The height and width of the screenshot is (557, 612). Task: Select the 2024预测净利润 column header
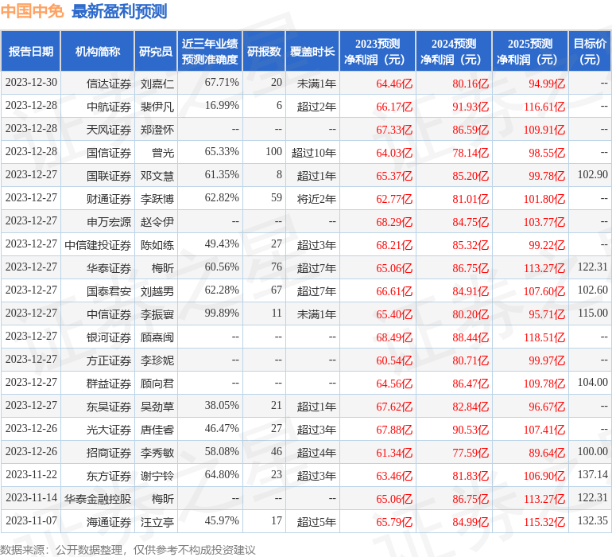click(454, 51)
